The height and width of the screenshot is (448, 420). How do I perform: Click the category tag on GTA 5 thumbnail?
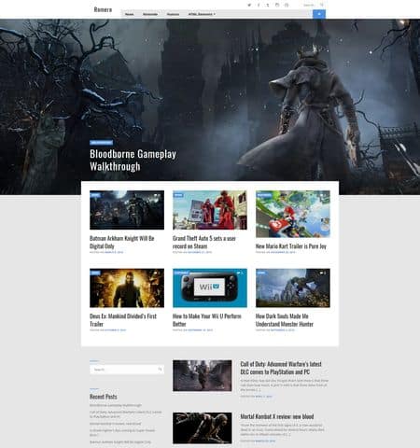178,195
